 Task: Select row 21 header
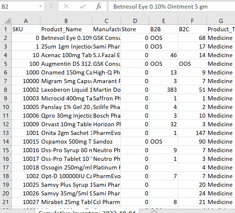[x=6, y=202]
